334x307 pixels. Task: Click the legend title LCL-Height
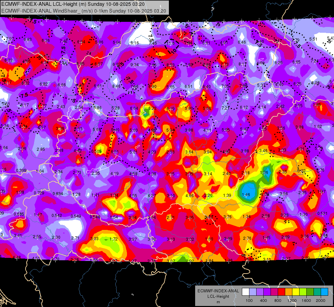coord(218,296)
